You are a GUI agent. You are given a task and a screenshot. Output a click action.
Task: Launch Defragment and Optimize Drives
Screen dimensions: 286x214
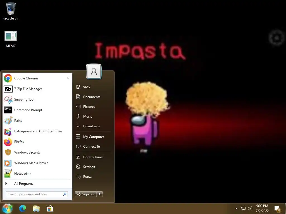tap(37, 131)
